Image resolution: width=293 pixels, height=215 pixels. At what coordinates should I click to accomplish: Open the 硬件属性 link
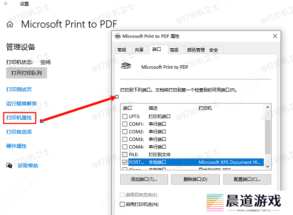click(17, 146)
